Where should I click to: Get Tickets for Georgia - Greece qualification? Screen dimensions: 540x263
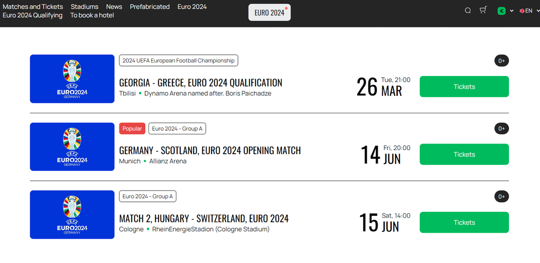(x=464, y=86)
